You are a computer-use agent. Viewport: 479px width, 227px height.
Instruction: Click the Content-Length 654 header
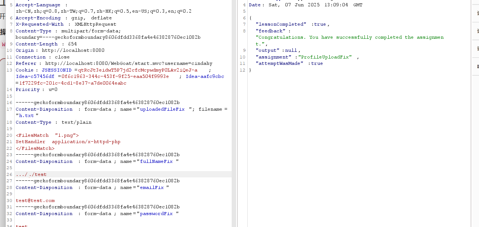(x=46, y=44)
